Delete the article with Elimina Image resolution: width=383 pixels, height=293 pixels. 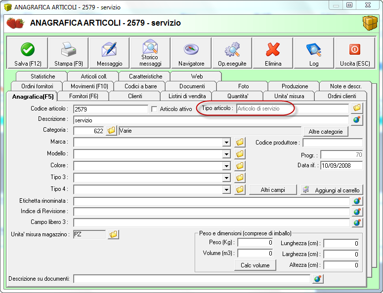pos(273,53)
